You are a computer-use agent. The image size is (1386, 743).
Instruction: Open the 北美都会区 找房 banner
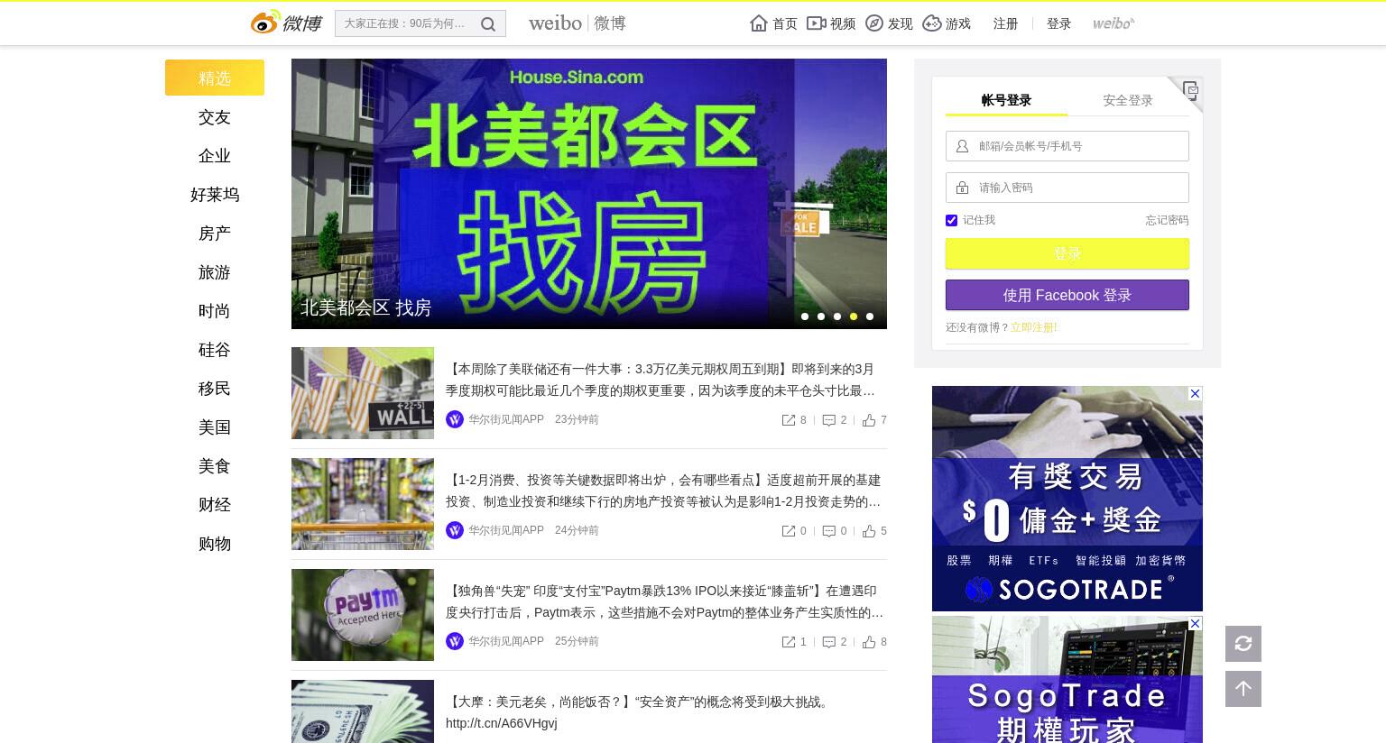point(589,194)
